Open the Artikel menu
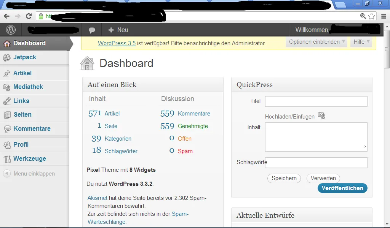Image resolution: width=390 pixels, height=228 pixels. (35, 73)
